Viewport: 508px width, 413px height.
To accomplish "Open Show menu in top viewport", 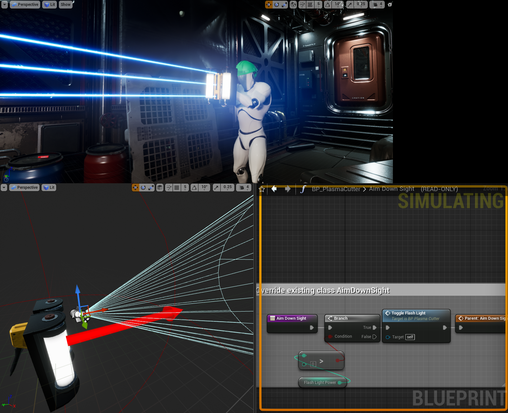I will point(65,5).
